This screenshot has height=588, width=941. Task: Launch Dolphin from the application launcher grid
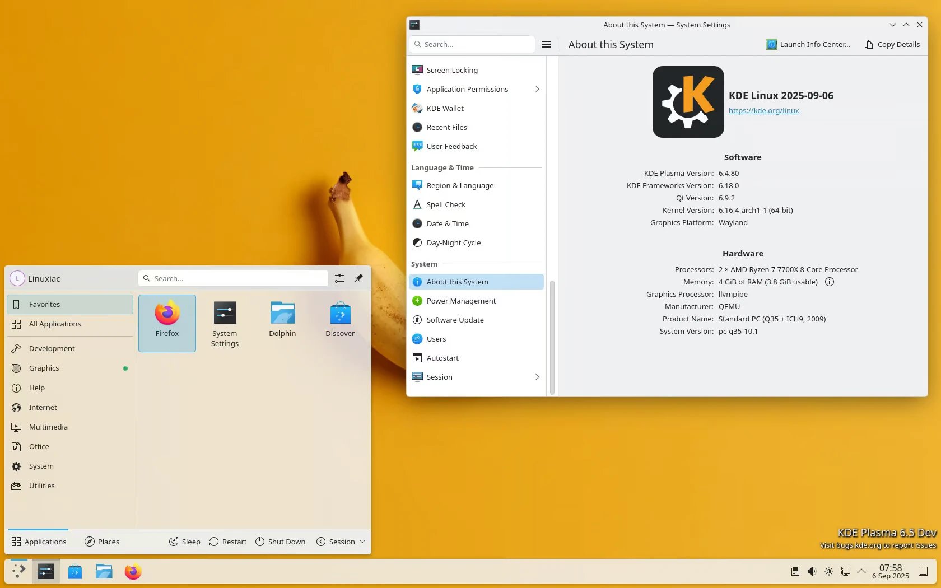(282, 319)
